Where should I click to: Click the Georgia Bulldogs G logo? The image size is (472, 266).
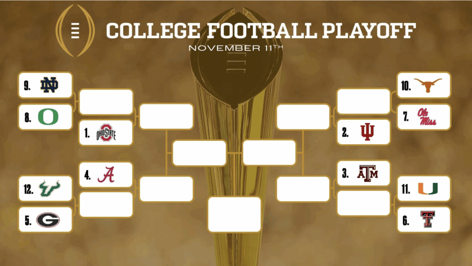pyautogui.click(x=48, y=220)
